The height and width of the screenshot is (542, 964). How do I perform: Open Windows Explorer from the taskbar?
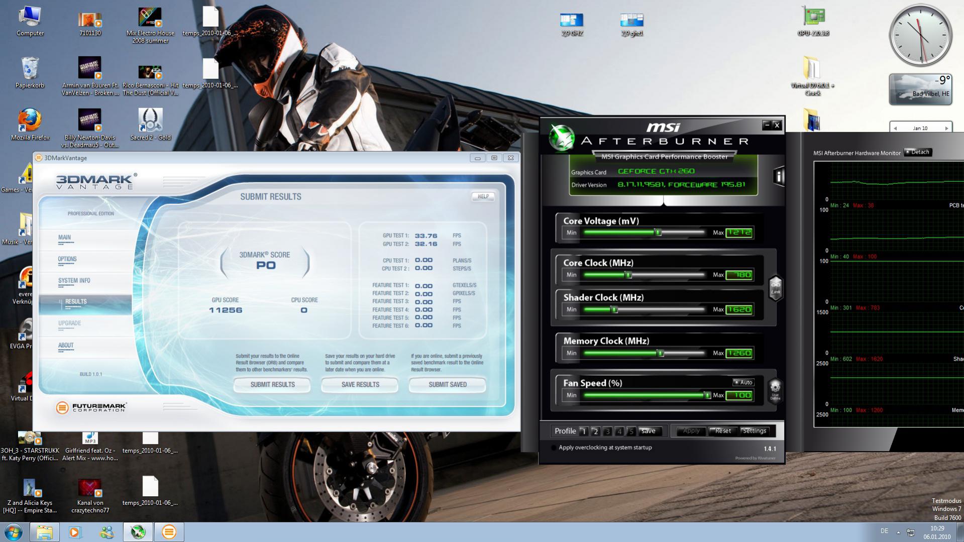coord(44,532)
